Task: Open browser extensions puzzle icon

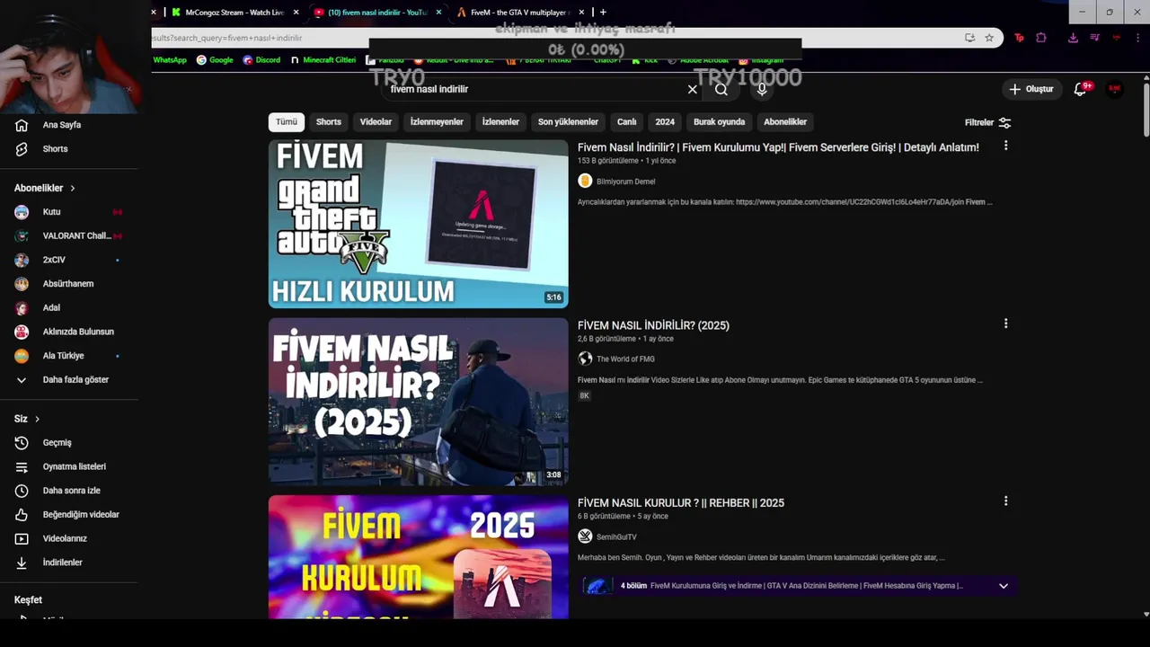Action: click(x=1041, y=38)
